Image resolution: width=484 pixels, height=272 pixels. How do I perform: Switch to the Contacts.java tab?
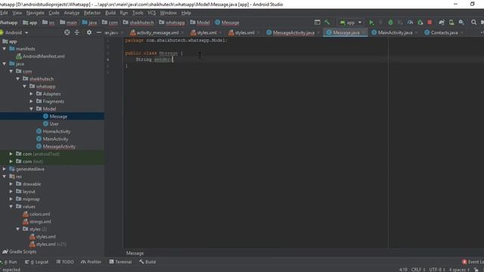tap(444, 32)
